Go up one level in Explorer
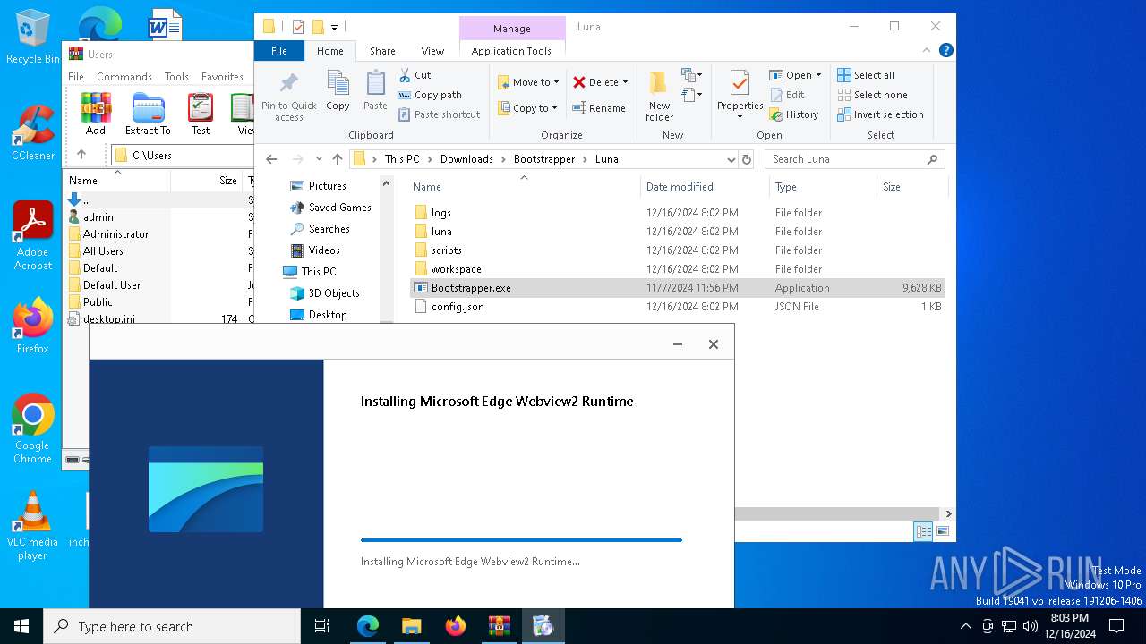Image resolution: width=1146 pixels, height=644 pixels. (x=338, y=159)
